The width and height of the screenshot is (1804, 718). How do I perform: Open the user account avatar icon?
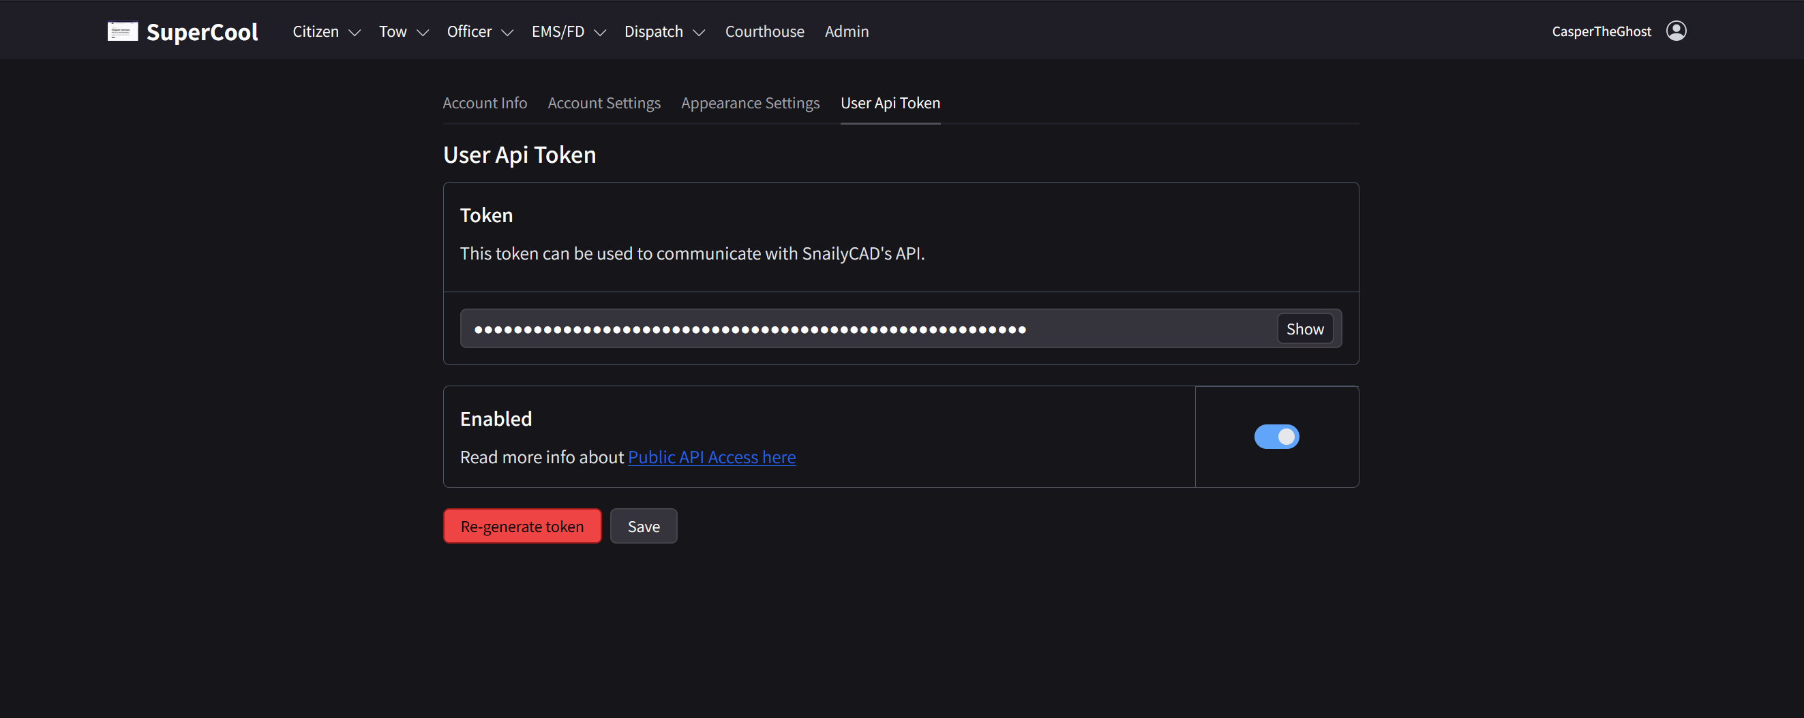(x=1677, y=30)
